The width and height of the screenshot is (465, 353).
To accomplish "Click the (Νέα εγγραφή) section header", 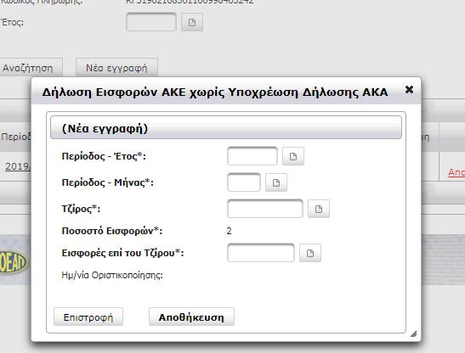I will click(x=226, y=127).
